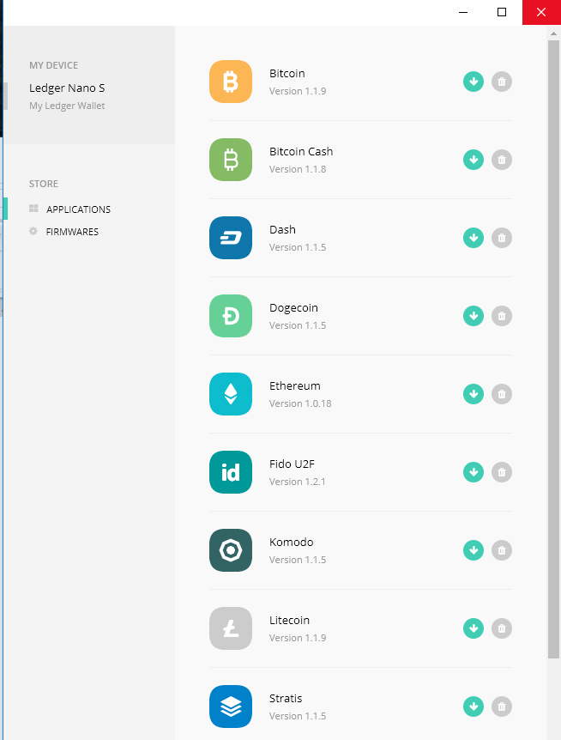The image size is (561, 740).
Task: Select the Komodo app logo
Action: click(x=231, y=550)
